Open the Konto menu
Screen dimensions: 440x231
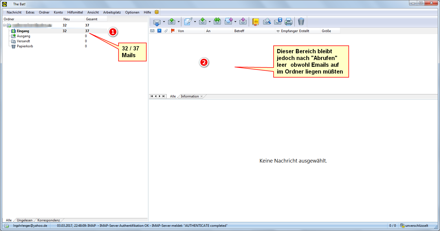[58, 12]
